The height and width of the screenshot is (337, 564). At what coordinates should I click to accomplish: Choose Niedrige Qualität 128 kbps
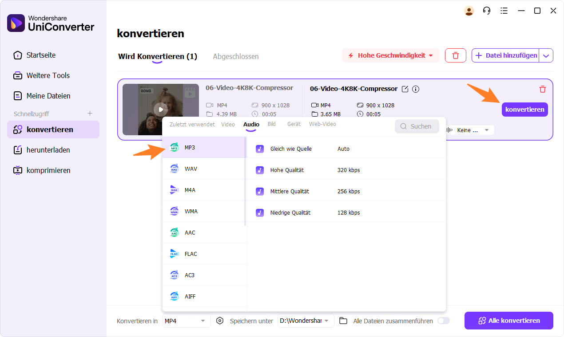(x=346, y=213)
